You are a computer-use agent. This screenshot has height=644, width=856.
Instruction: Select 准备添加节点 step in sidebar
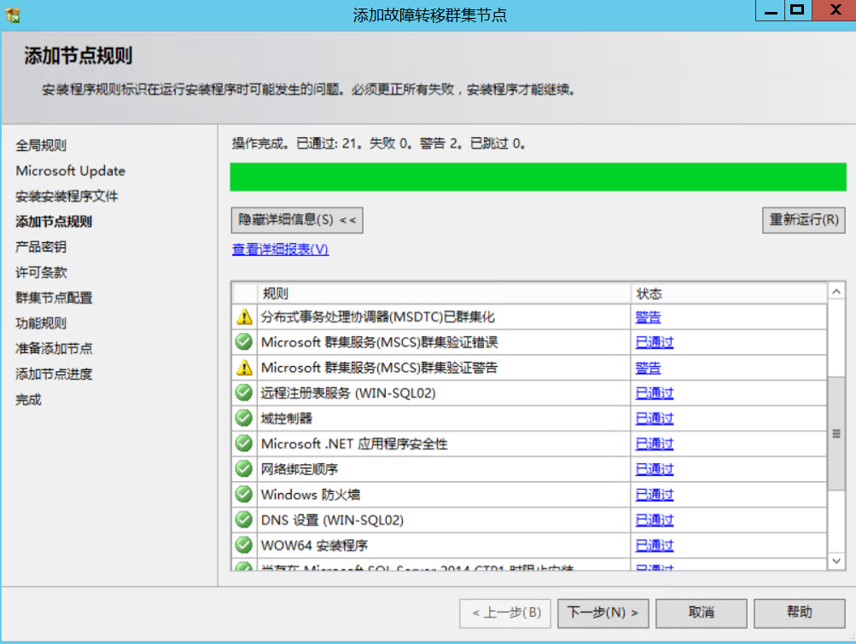(x=54, y=349)
